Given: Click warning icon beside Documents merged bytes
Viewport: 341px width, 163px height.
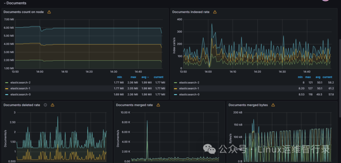Looking at the screenshot, I should (273, 105).
